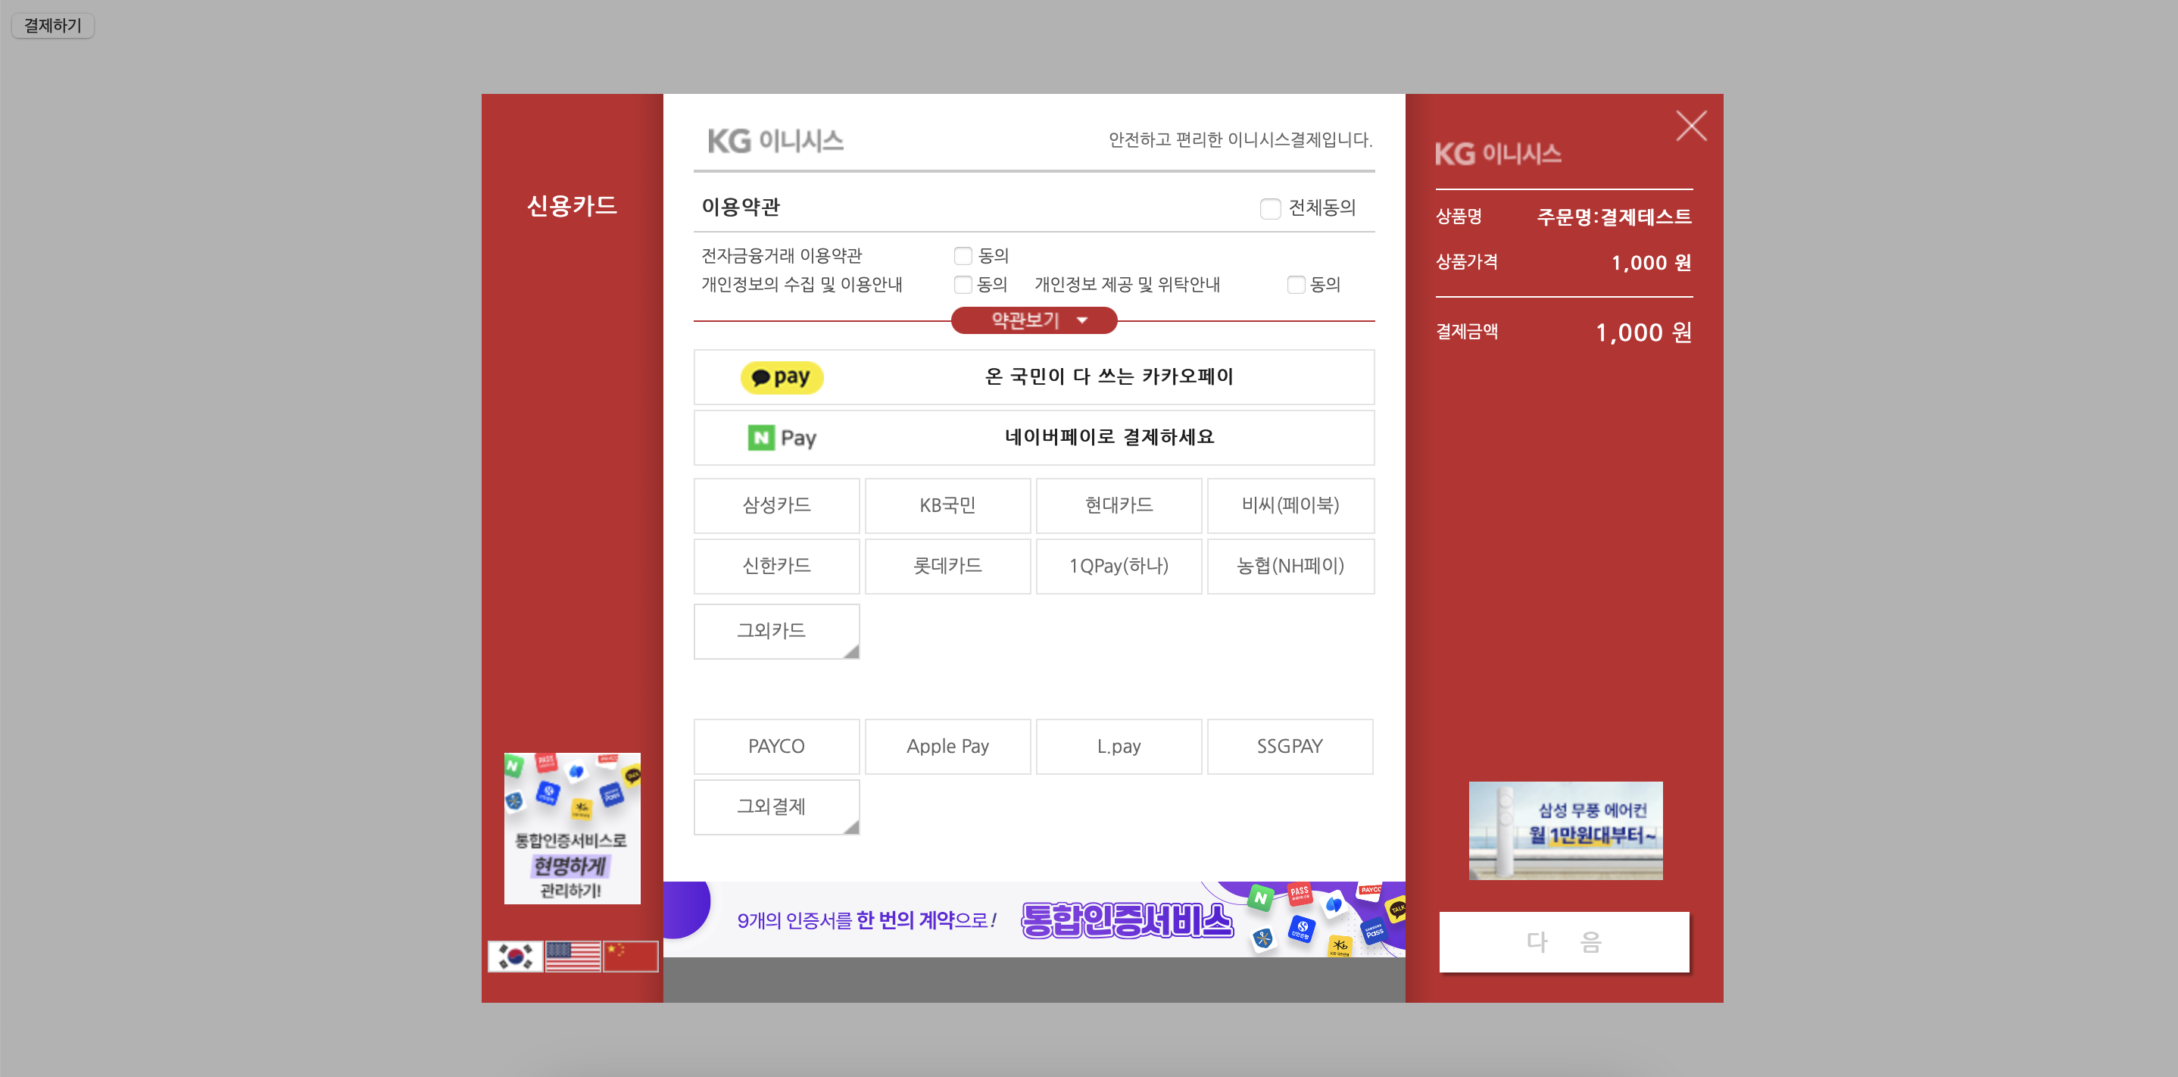Screen dimensions: 2178x1077
Task: Open the 그외결제 payment list
Action: 776,807
